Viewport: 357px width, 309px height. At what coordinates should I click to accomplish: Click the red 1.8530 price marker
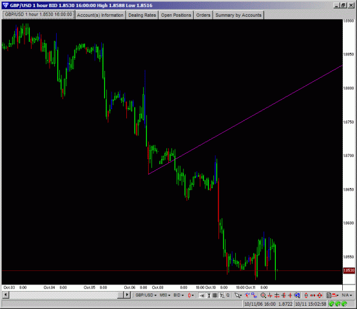[x=349, y=270]
